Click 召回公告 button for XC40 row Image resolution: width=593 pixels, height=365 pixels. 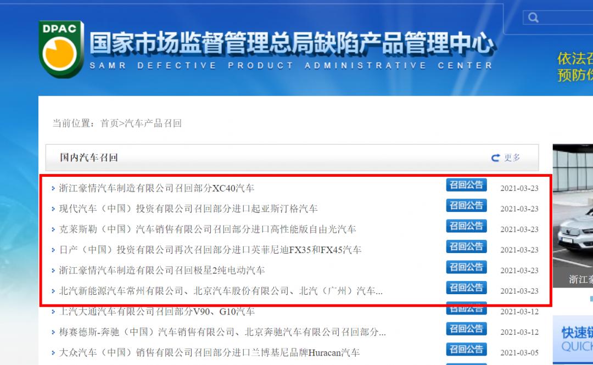466,185
